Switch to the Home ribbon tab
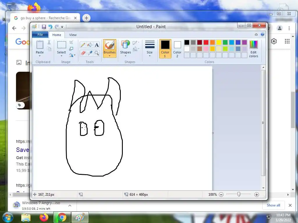 pos(57,35)
